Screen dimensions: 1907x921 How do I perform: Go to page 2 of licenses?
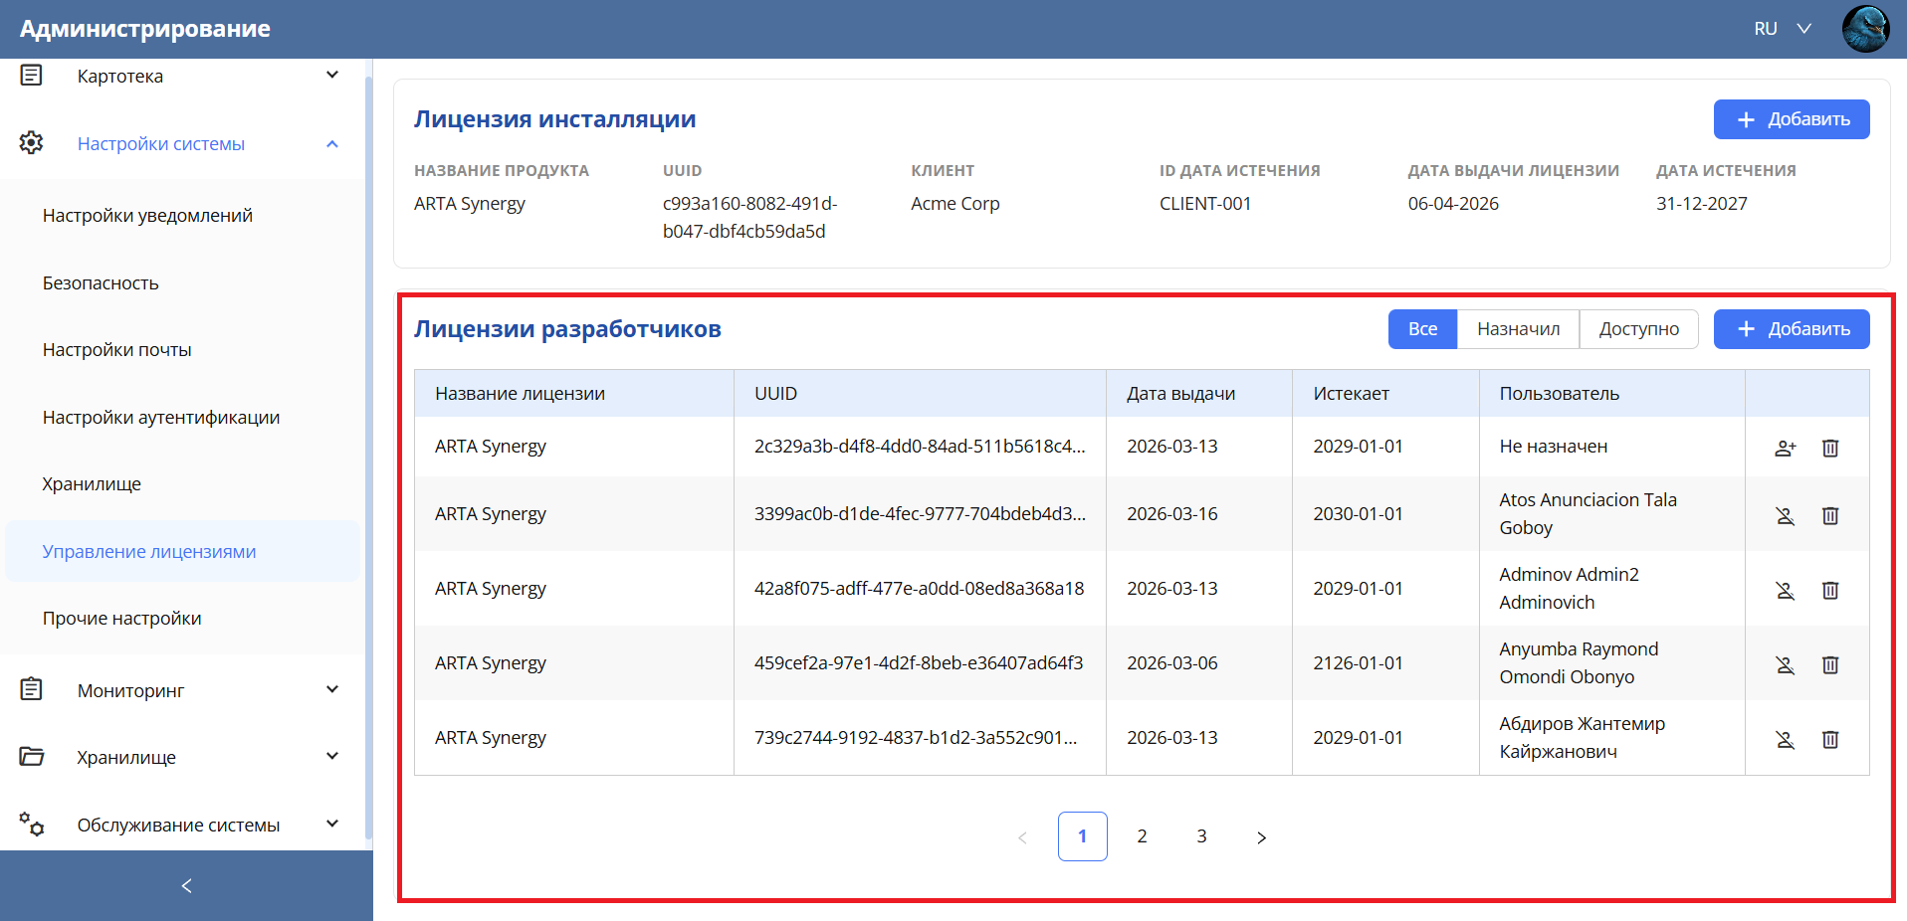(1142, 836)
